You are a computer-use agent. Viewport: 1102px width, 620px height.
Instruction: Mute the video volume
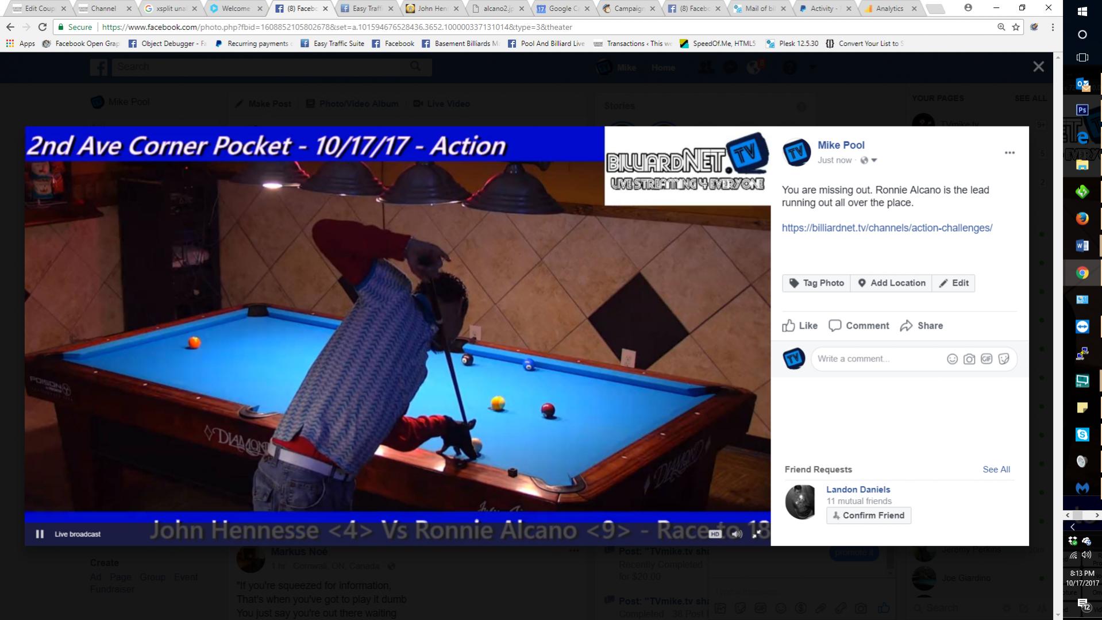click(x=737, y=534)
